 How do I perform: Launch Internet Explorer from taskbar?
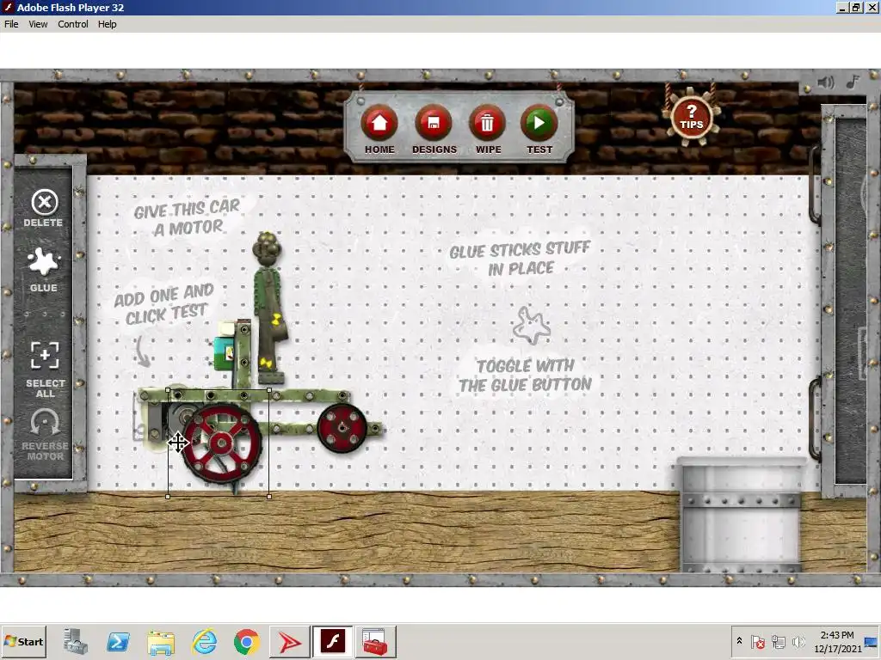tap(204, 641)
